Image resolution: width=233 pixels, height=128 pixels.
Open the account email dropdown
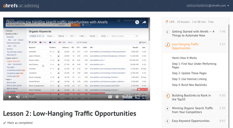pyautogui.click(x=207, y=6)
